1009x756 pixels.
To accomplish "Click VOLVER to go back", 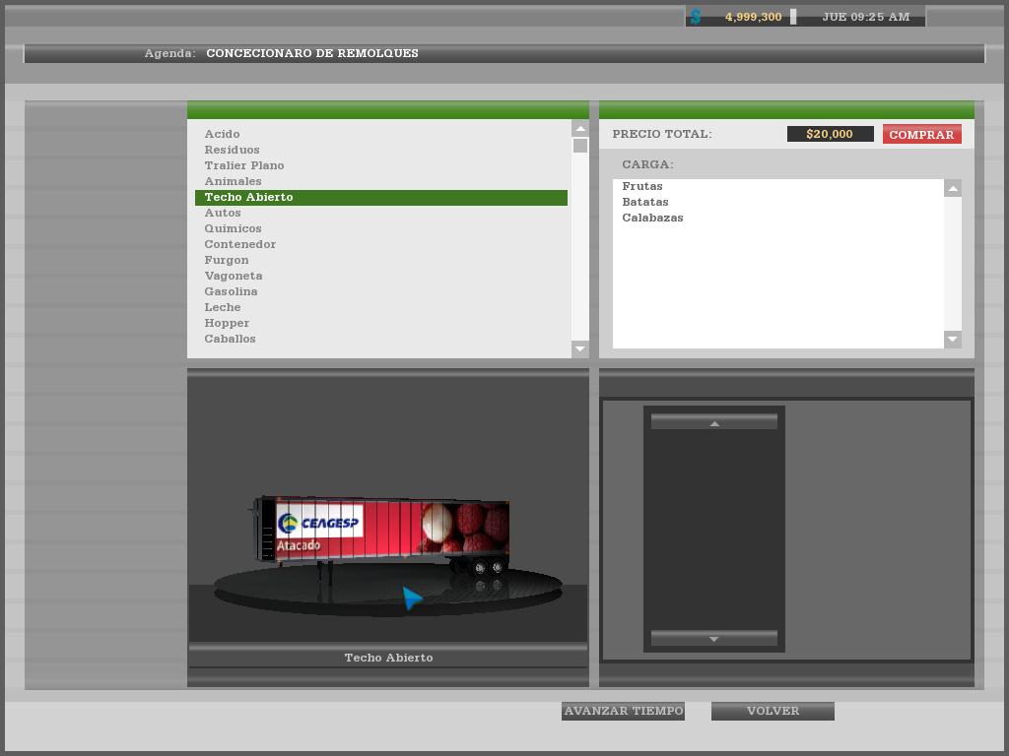I will 773,711.
